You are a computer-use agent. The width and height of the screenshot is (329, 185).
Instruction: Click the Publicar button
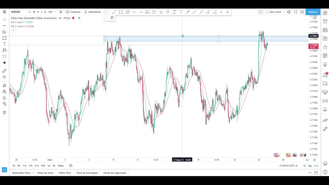[x=313, y=12]
